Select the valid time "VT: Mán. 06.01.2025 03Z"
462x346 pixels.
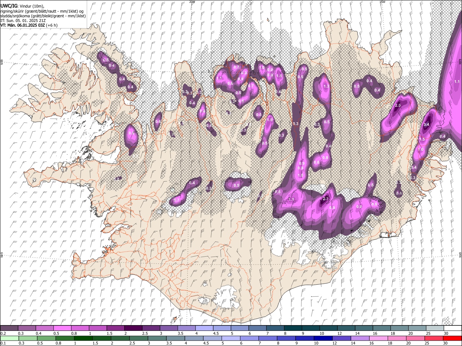coord(23,25)
